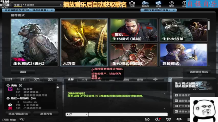Screen dimensions: 218x122
Task: Click friend list scroll down arrow
Action: [x=57, y=108]
